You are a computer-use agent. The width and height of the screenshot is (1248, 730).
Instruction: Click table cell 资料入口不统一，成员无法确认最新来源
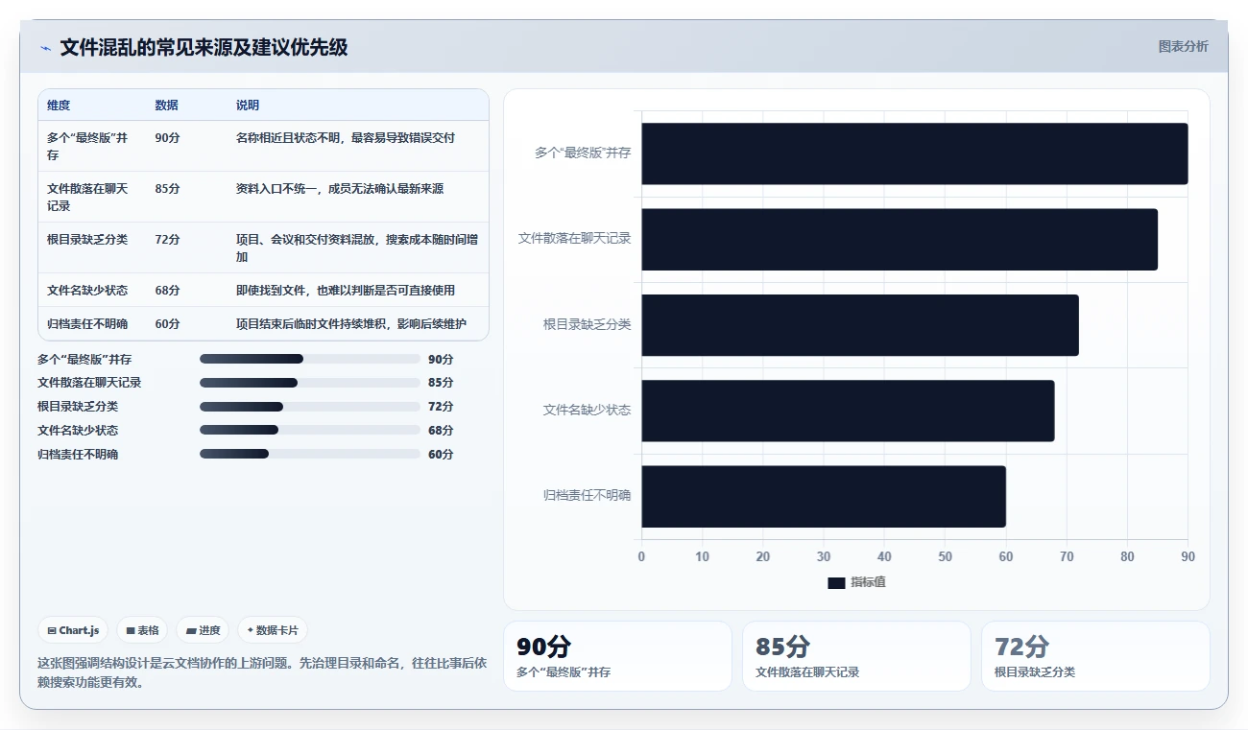[340, 189]
